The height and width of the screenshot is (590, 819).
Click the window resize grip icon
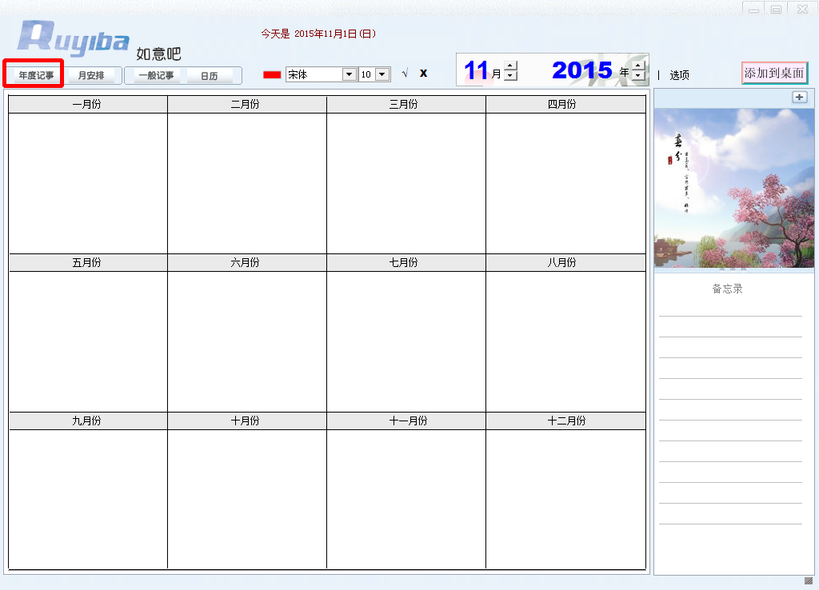[809, 580]
